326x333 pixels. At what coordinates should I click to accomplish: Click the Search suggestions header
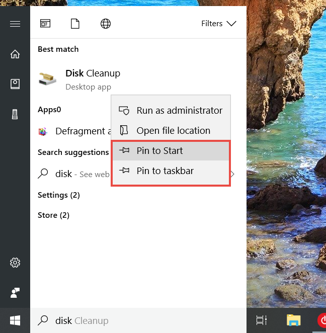pyautogui.click(x=73, y=152)
